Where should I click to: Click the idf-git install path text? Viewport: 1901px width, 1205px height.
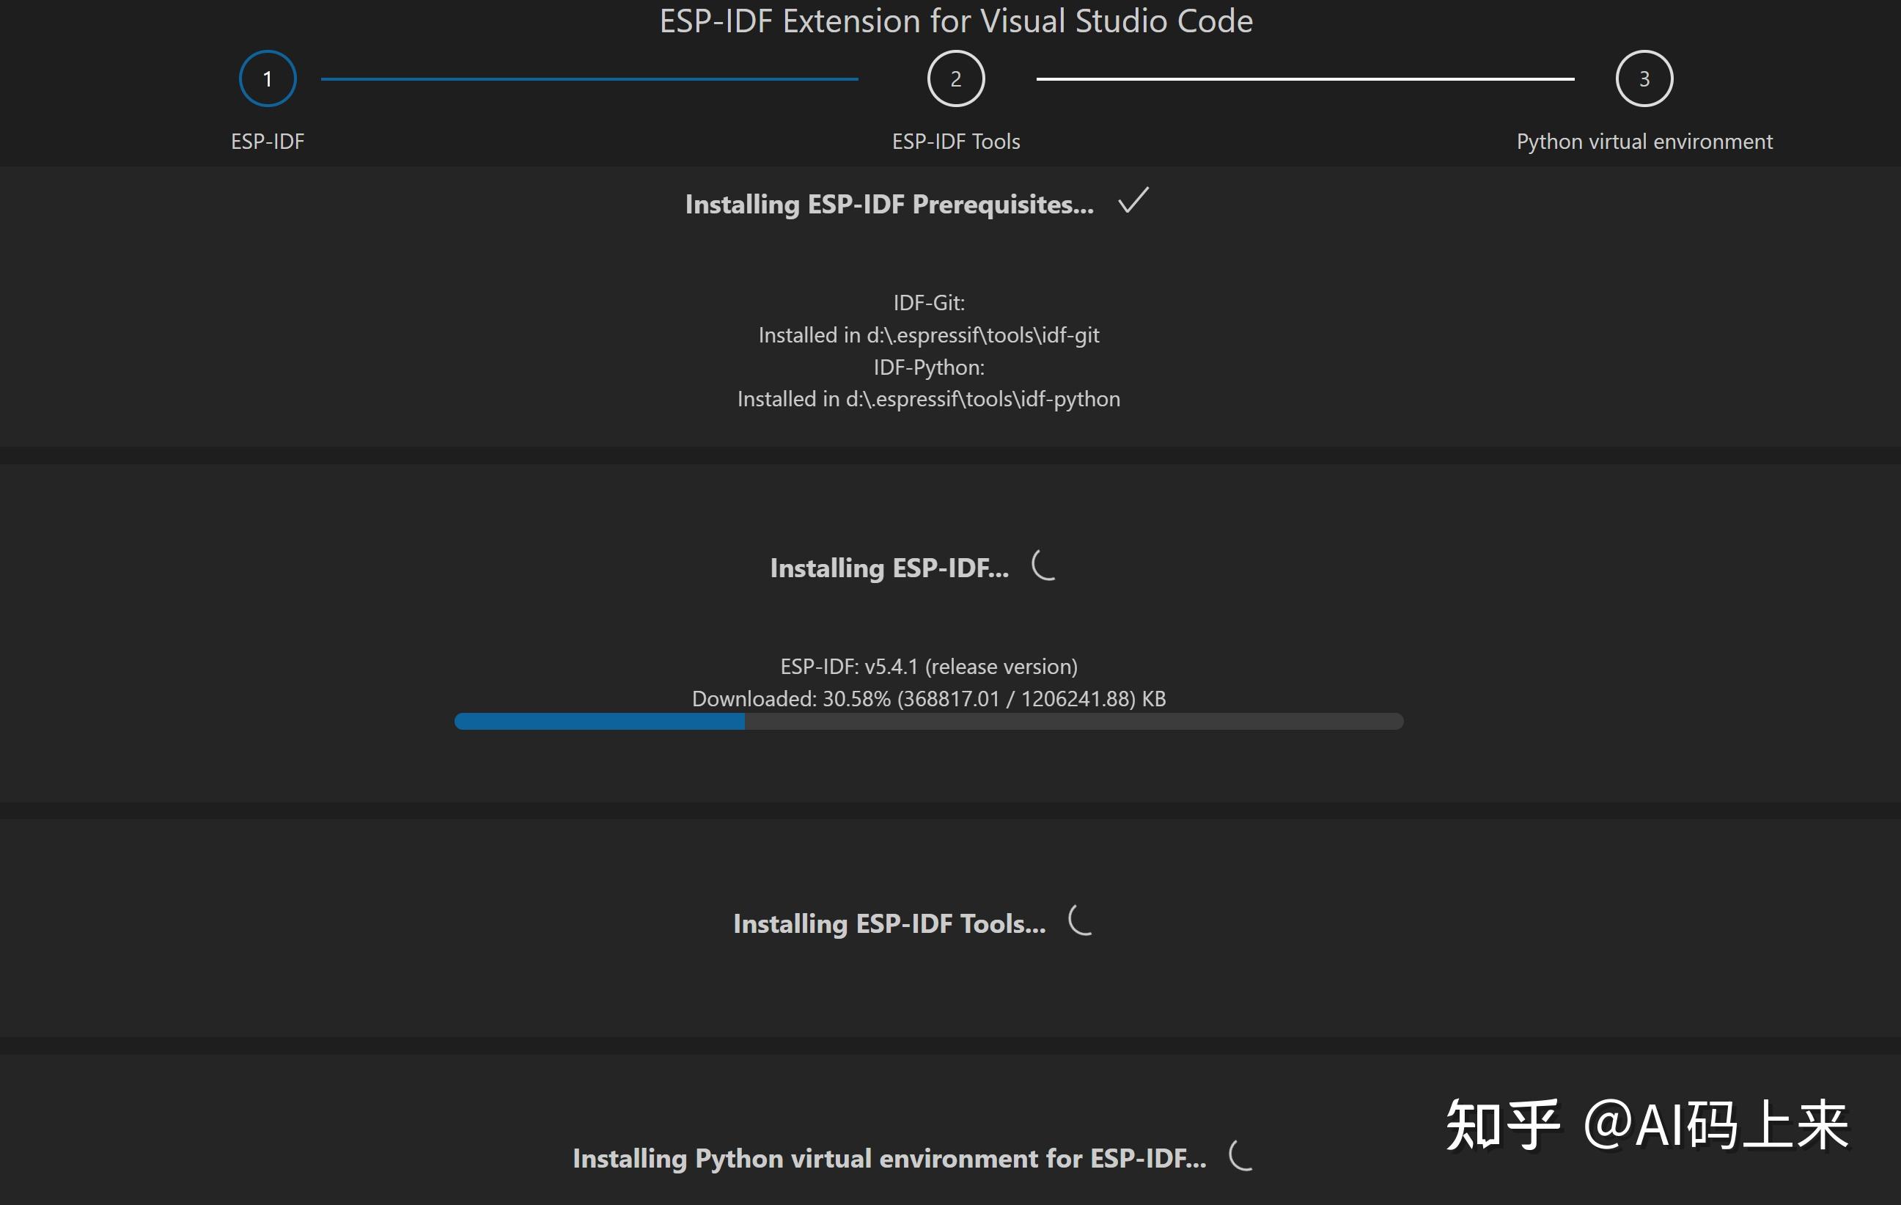pos(928,335)
